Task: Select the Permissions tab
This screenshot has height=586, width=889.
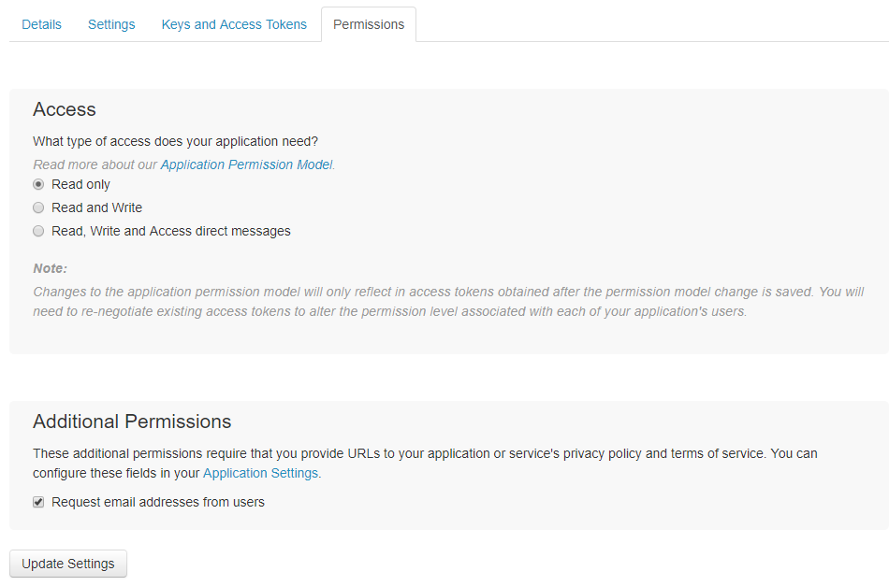Action: (x=369, y=24)
